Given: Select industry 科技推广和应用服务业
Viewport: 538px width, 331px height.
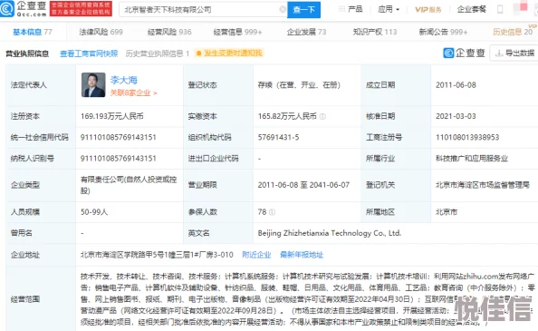Looking at the screenshot, I should 472,159.
